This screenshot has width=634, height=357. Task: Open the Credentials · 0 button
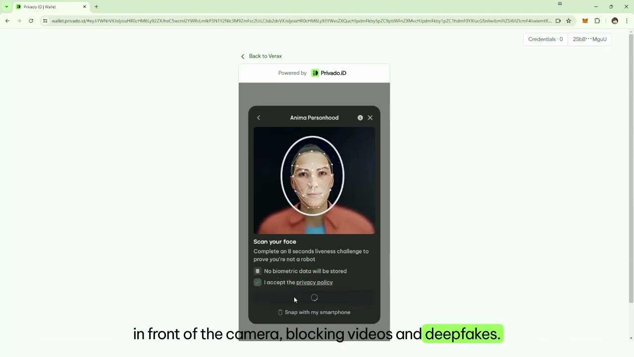coord(545,39)
